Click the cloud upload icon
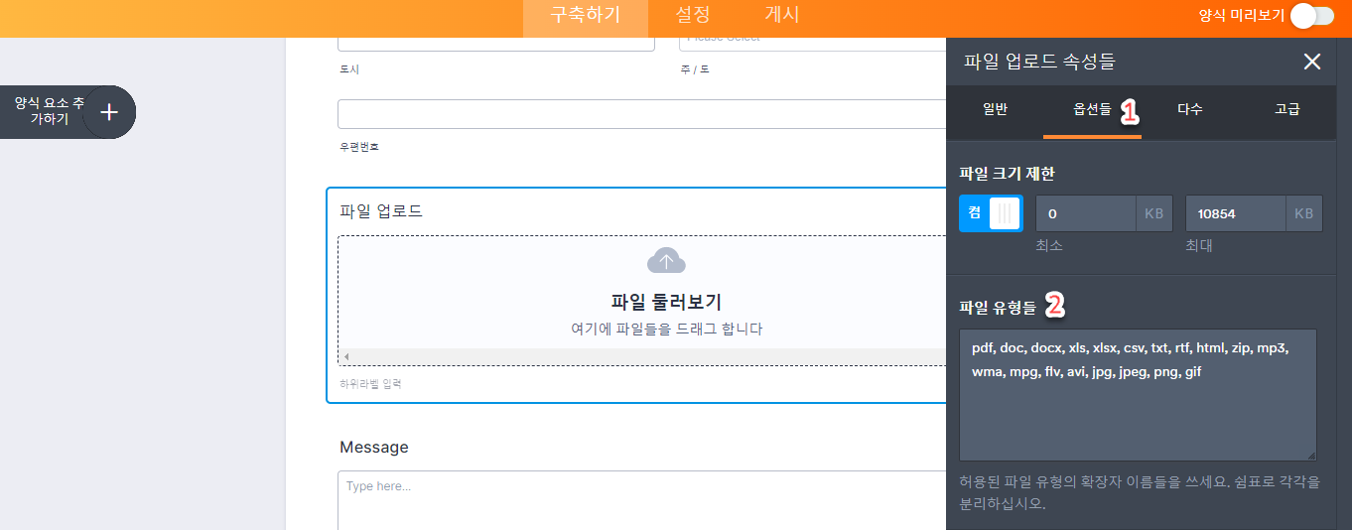Screen dimensions: 1352x530 tap(666, 261)
